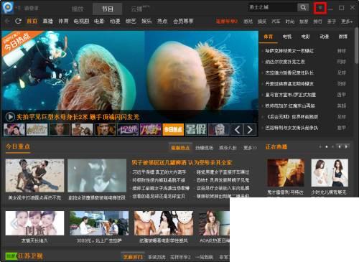Select the 暑假 carousel thumbnail
The width and height of the screenshot is (359, 262).
point(196,130)
